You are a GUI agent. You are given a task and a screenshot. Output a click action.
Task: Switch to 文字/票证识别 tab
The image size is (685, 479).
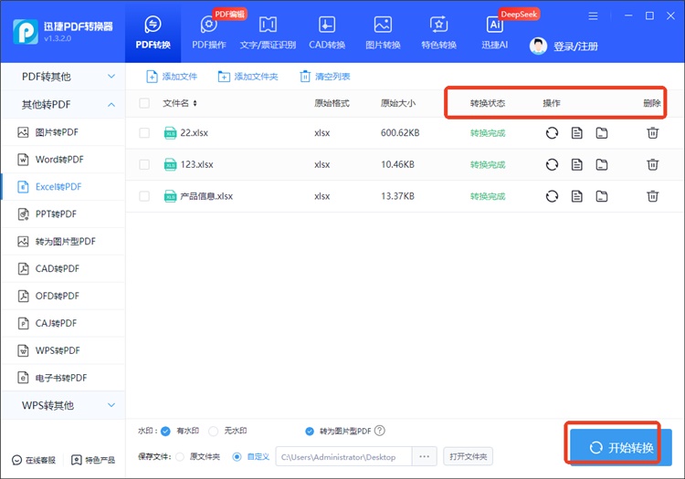click(x=268, y=33)
